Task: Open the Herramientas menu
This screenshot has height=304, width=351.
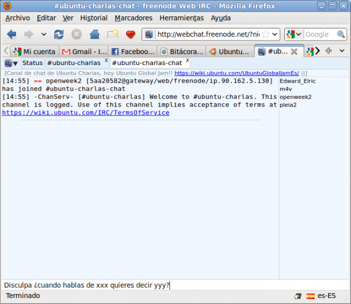Action: click(182, 18)
